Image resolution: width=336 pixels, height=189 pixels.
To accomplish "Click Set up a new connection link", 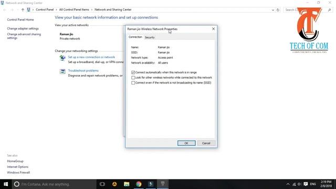I will point(91,57).
